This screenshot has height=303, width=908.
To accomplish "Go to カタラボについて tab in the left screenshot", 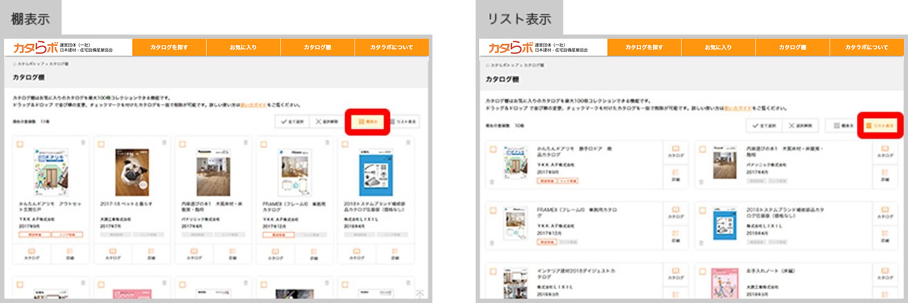I will pyautogui.click(x=391, y=48).
